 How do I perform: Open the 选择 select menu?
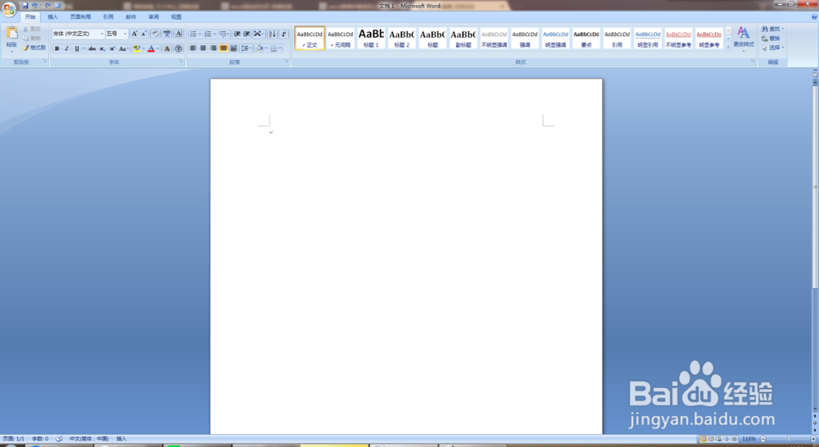tap(772, 47)
